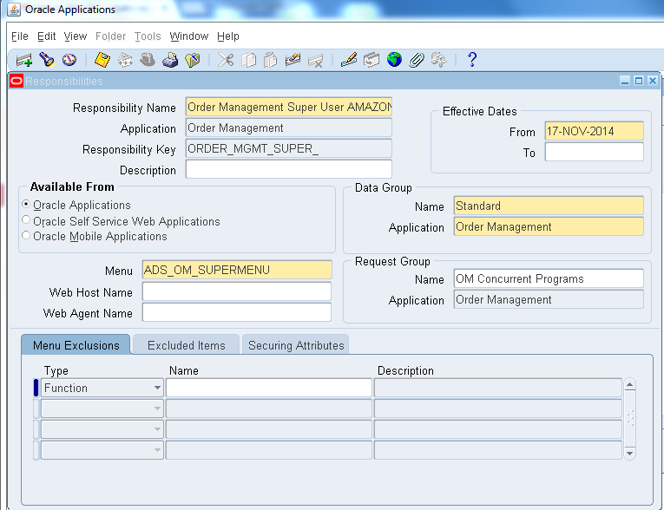Select Oracle Self Service Web Applications option
Image resolution: width=664 pixels, height=510 pixels.
point(26,221)
